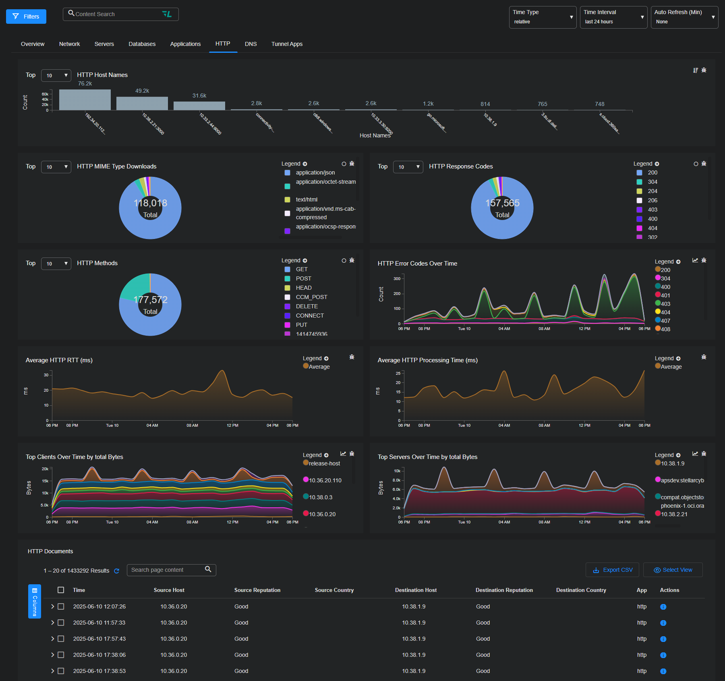Image resolution: width=725 pixels, height=681 pixels.
Task: Click the bug icon in HTTP Host Names panel
Action: (704, 70)
